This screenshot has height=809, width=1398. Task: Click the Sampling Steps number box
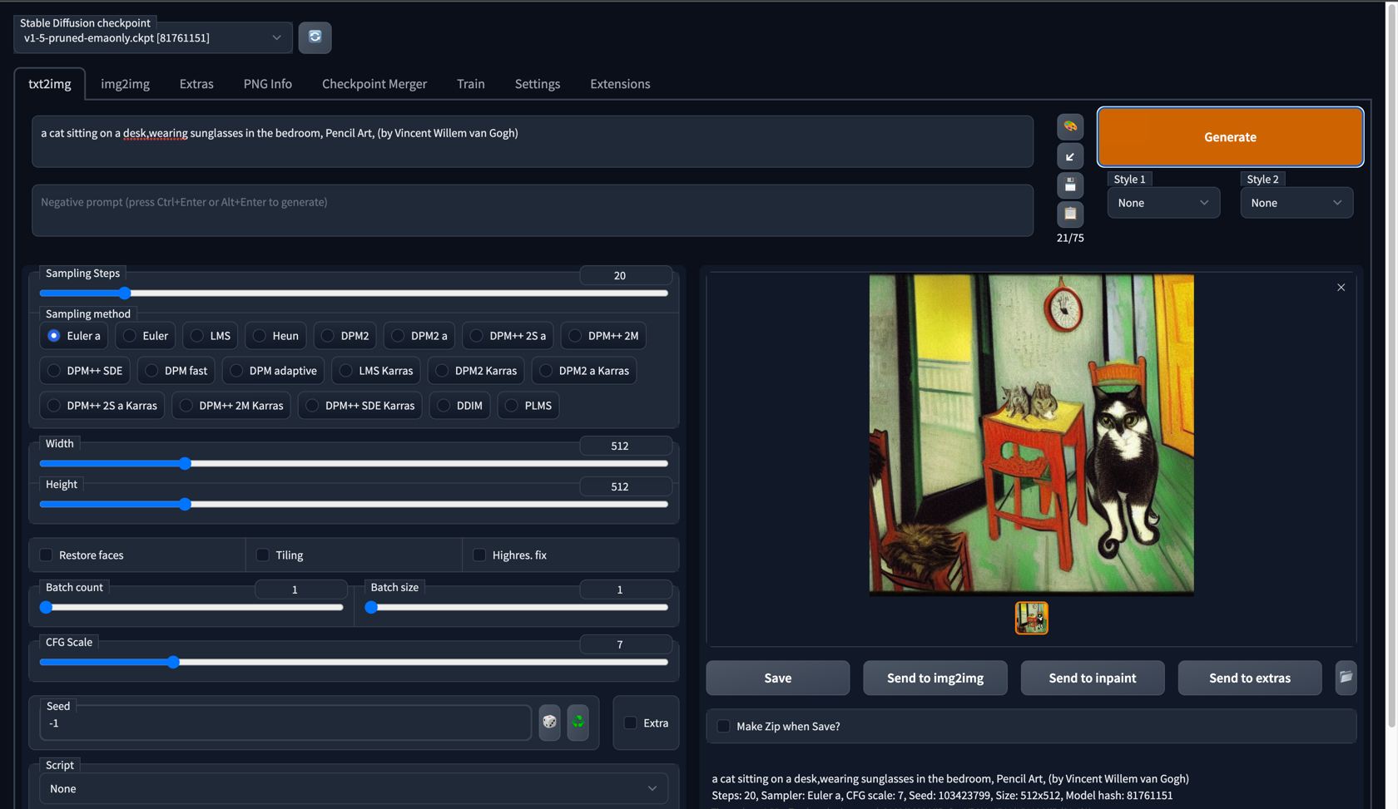point(626,275)
